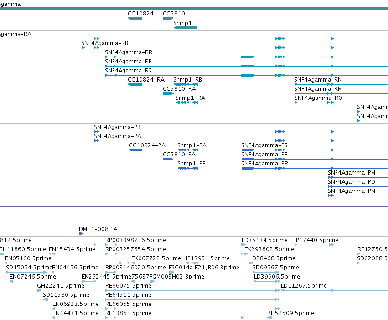
Task: Select transcript SNF4Agamma-RR label
Action: 129,52
